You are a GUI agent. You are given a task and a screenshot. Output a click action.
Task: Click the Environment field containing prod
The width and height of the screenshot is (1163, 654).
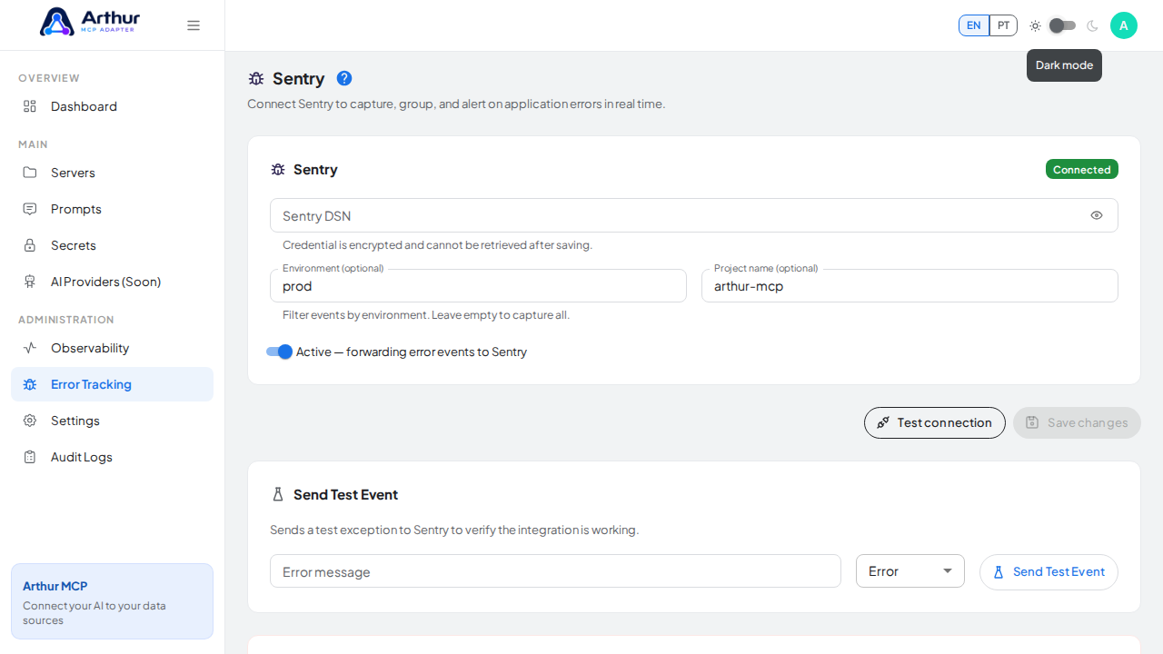coord(478,286)
